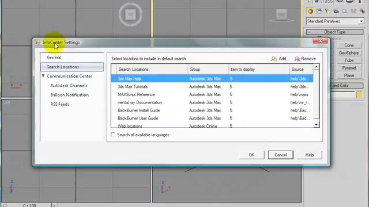Select the Geometry category sphere icon

tap(310, 11)
